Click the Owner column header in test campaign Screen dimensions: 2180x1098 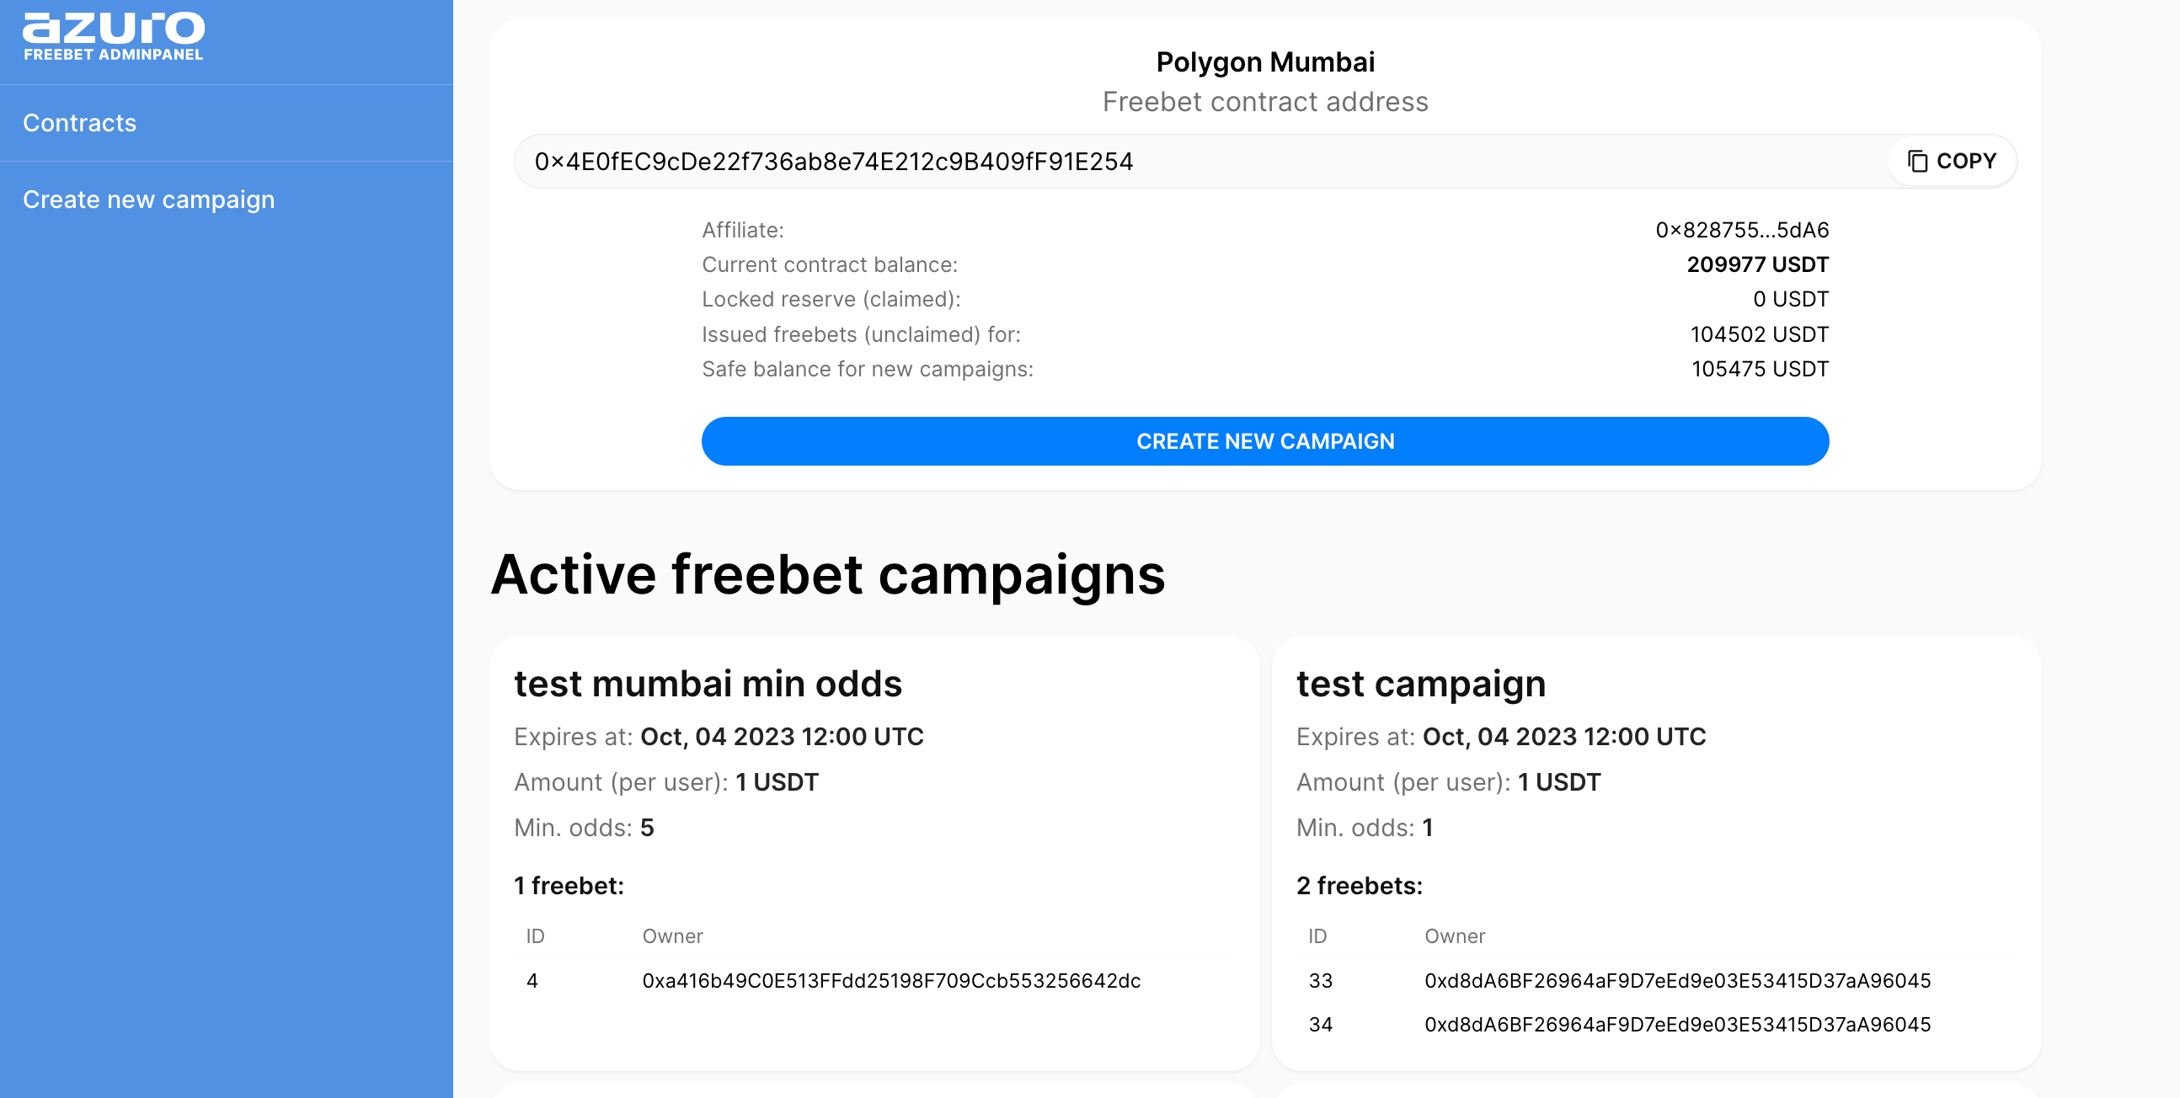tap(1455, 935)
